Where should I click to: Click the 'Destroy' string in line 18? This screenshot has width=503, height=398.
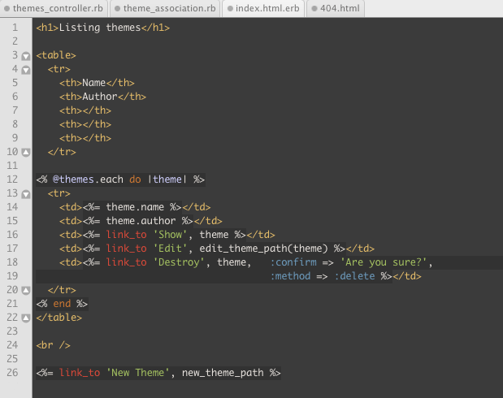coord(181,262)
